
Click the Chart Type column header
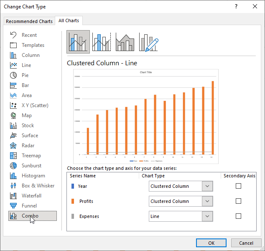[x=153, y=176]
